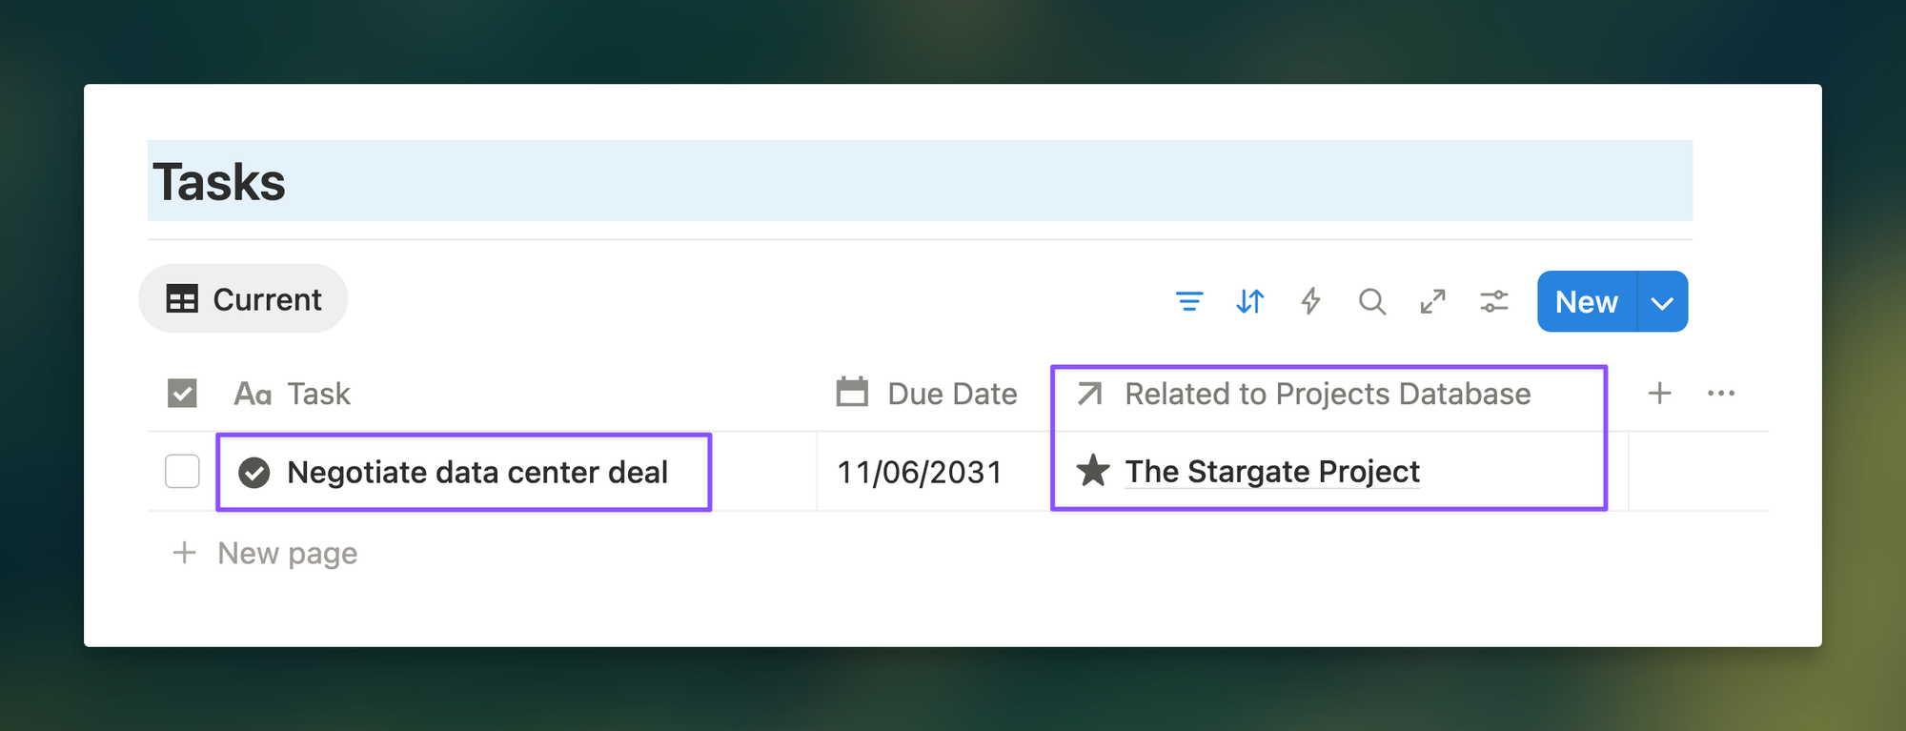This screenshot has height=731, width=1906.
Task: Click the sort arrows icon
Action: 1249,302
